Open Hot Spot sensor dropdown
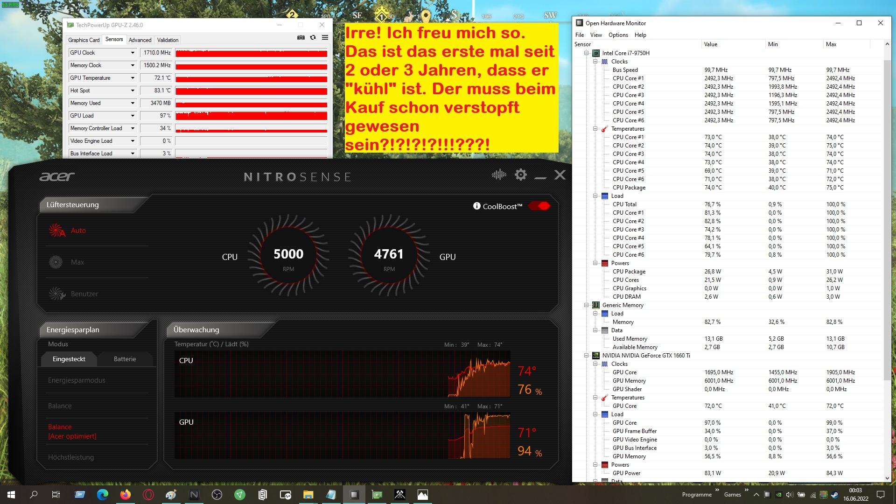The image size is (896, 504). tap(133, 91)
